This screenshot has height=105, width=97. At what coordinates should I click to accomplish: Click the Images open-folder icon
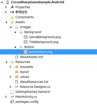point(17,27)
